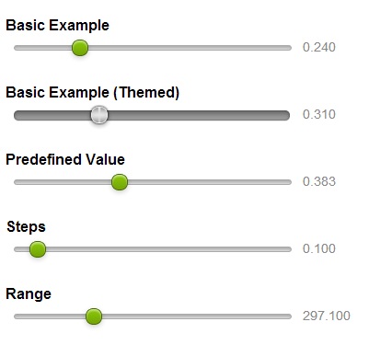Click the green Range slider handle
The image size is (369, 345).
click(94, 316)
